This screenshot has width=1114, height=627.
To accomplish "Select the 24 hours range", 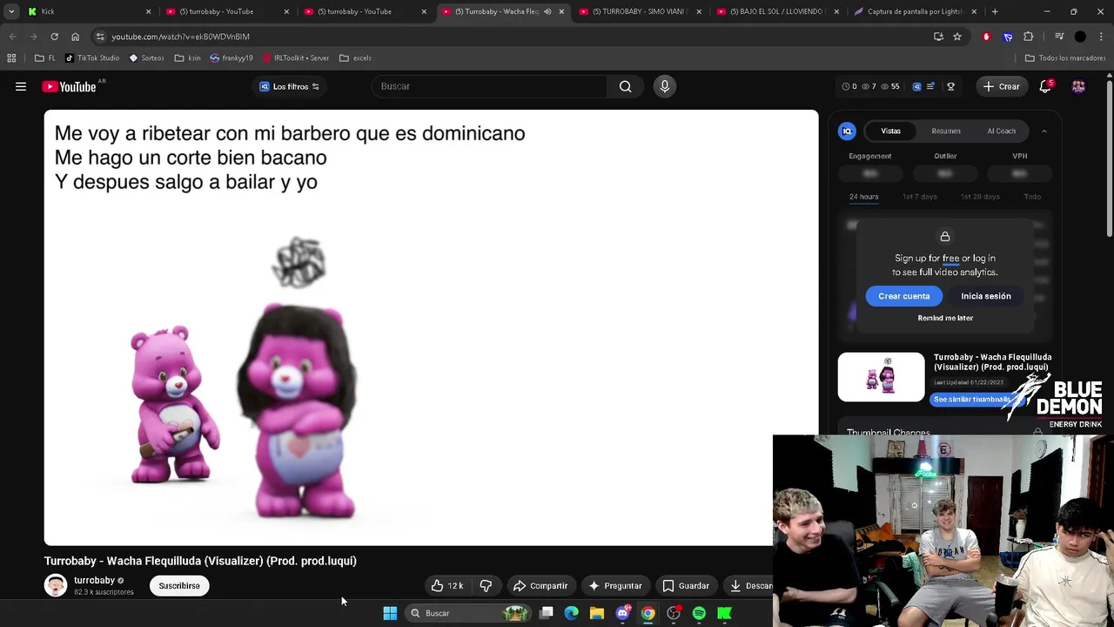I will 863,197.
